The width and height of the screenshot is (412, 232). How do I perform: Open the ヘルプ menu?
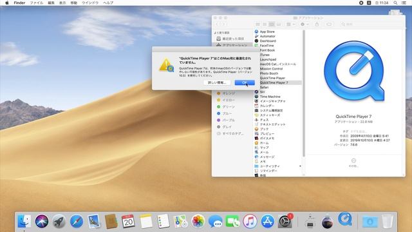point(108,3)
